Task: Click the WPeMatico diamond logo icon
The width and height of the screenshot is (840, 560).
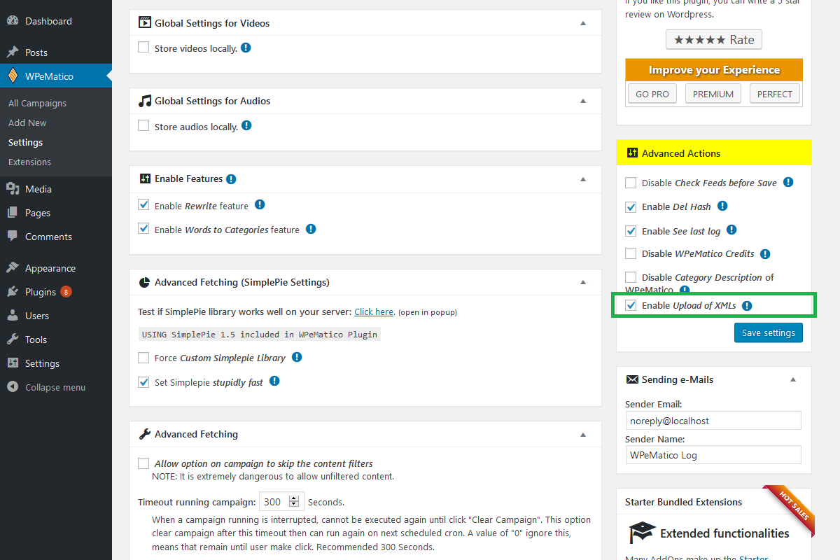Action: (13, 76)
